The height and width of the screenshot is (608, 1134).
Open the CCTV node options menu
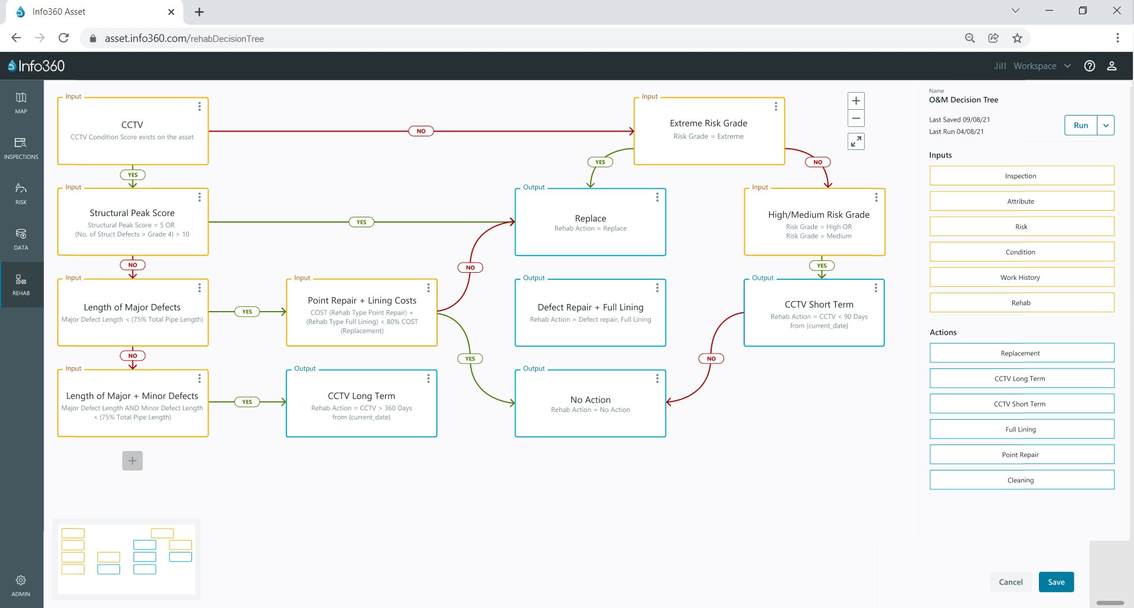(200, 107)
